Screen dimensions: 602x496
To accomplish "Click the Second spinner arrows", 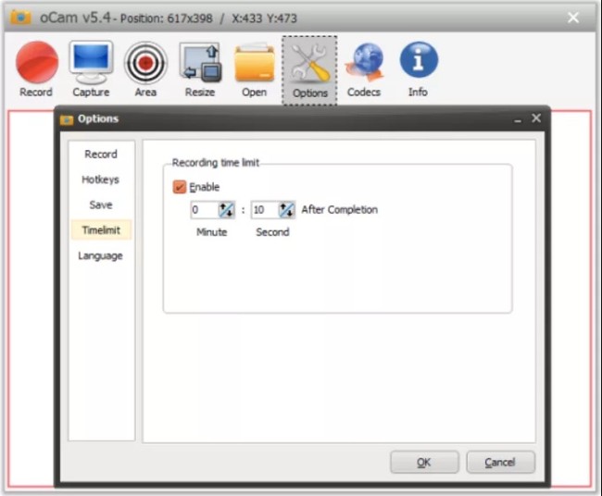I will [x=286, y=210].
